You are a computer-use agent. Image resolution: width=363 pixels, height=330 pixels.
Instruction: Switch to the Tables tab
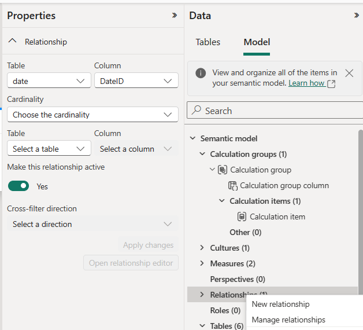click(208, 42)
